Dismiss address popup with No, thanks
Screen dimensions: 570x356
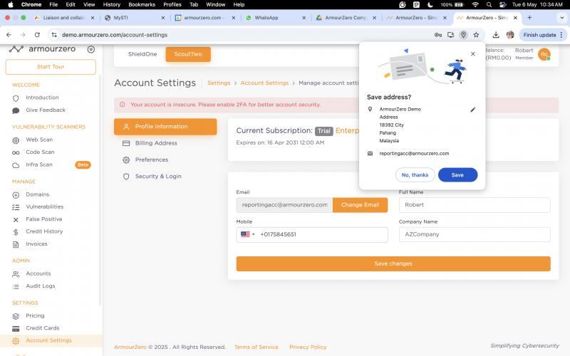[415, 174]
